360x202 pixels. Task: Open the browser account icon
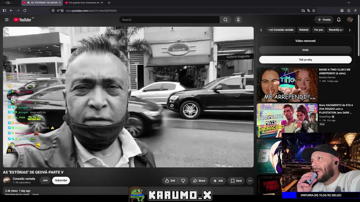[x=342, y=11]
